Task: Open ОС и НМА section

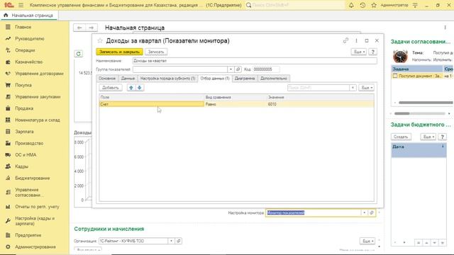Action: (26, 154)
